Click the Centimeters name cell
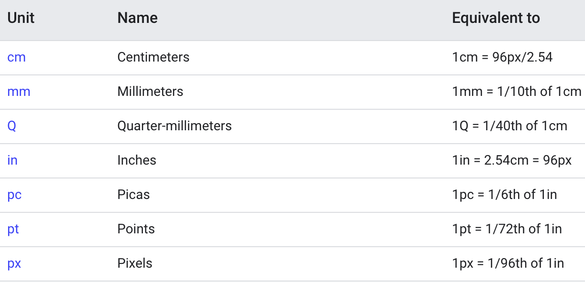 click(153, 58)
